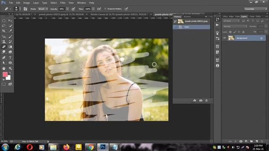Switch to the Actions tab

[187, 17]
